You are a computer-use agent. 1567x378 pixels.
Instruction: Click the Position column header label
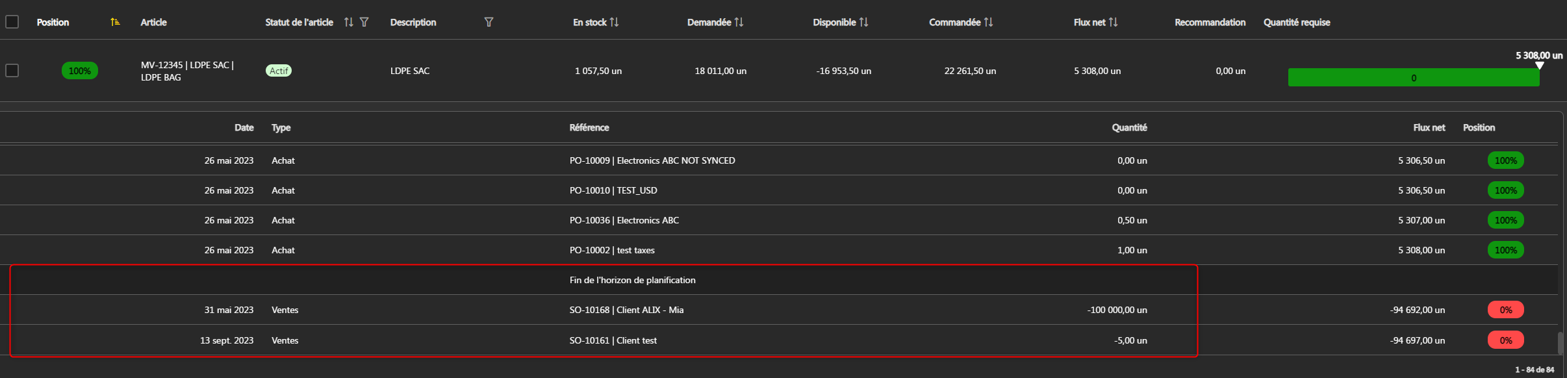click(53, 22)
